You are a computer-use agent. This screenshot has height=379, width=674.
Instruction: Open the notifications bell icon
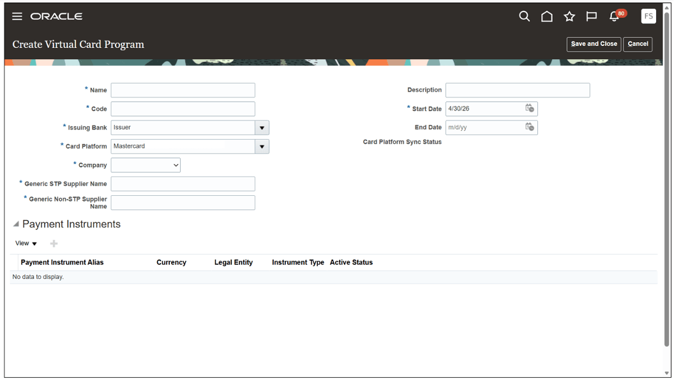click(614, 17)
